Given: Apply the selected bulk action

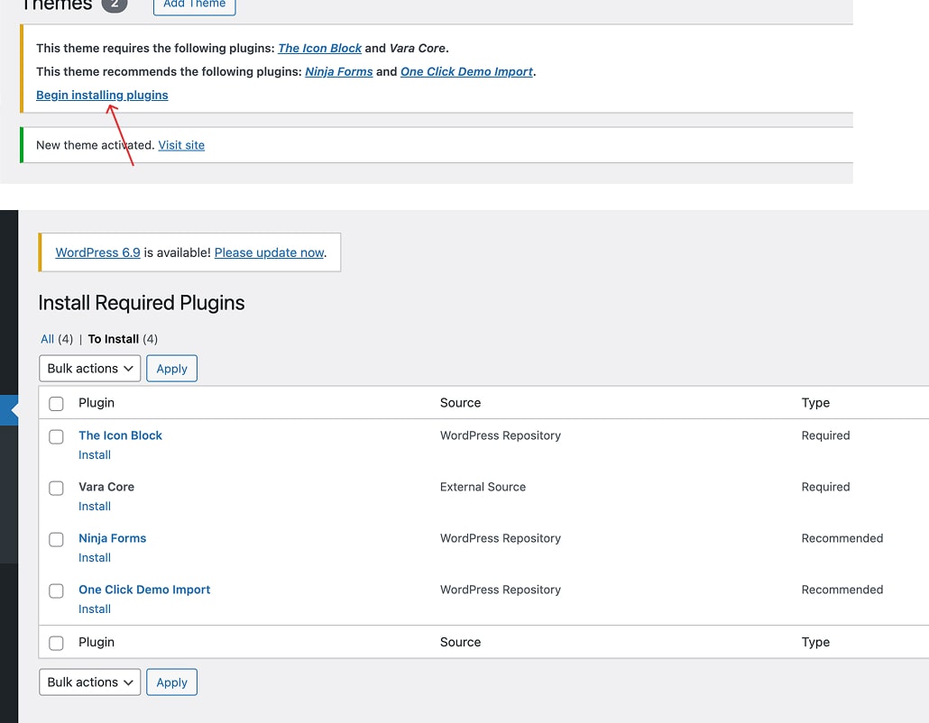Looking at the screenshot, I should 171,368.
